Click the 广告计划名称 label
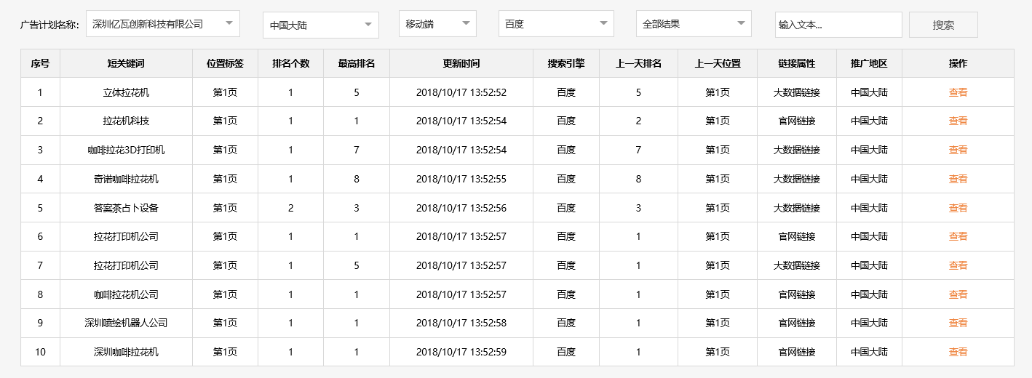The height and width of the screenshot is (378, 1032). pyautogui.click(x=49, y=25)
